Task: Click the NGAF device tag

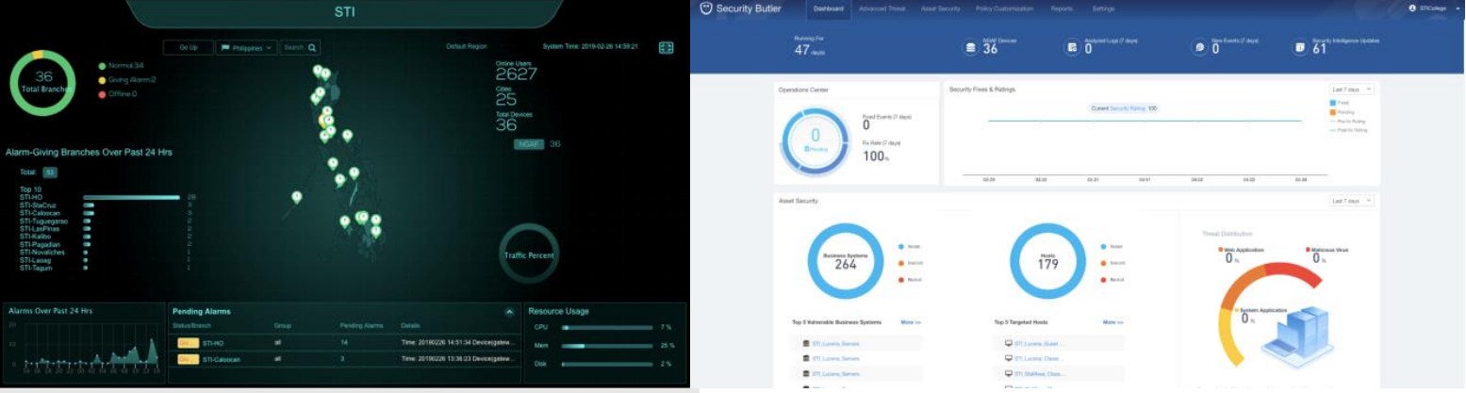Action: [x=528, y=144]
